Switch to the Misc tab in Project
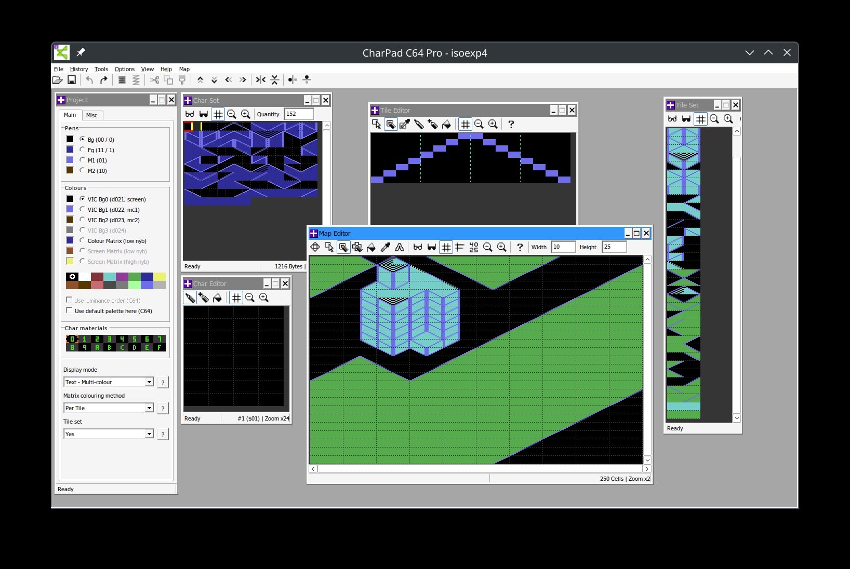The image size is (850, 569). [92, 115]
